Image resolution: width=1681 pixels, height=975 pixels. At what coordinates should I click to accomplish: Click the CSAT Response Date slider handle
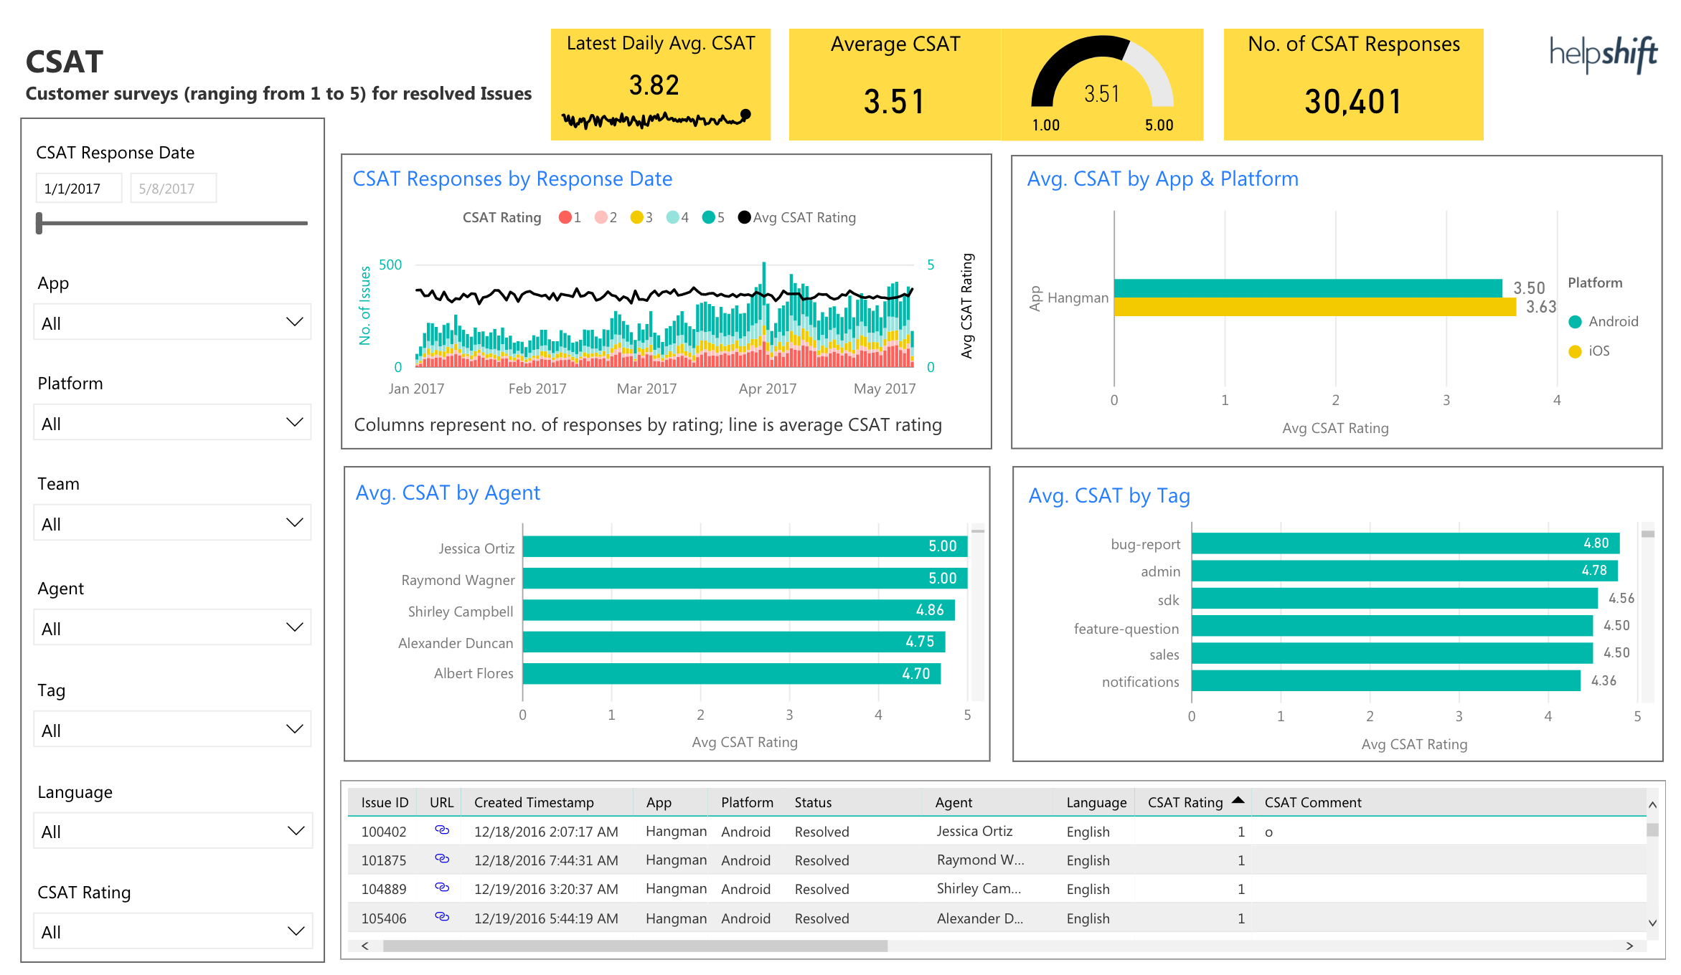pyautogui.click(x=41, y=223)
